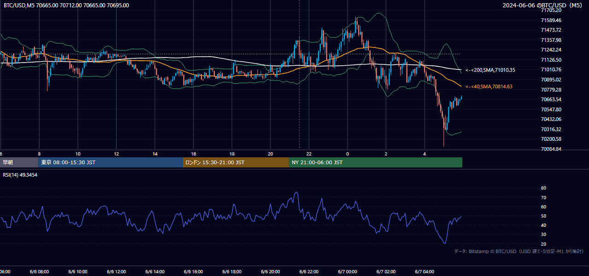
Task: Click the Bitstamp data source note
Action: 519,251
